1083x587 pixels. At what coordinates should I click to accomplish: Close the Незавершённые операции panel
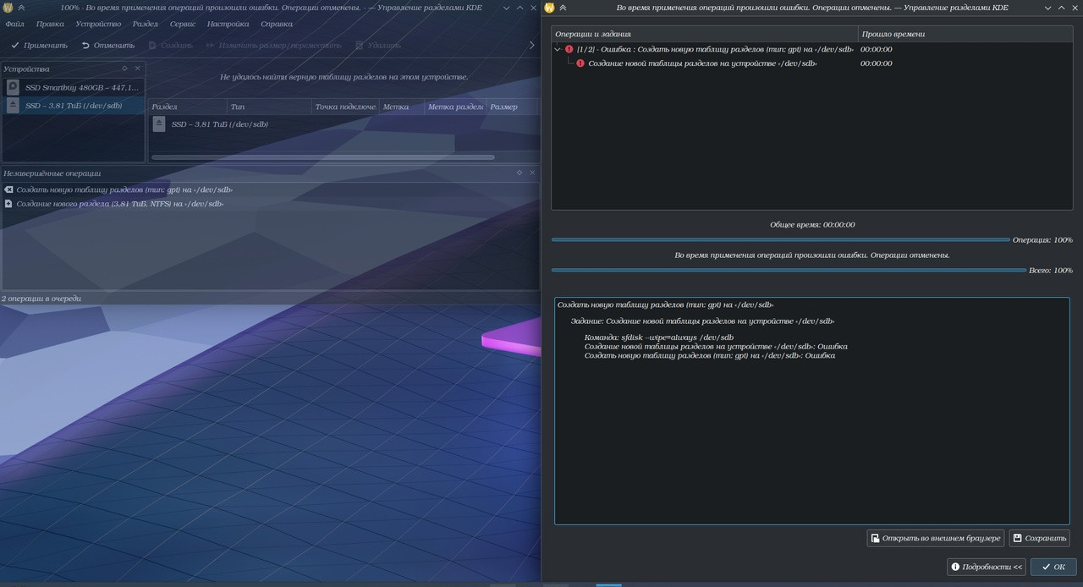(533, 173)
